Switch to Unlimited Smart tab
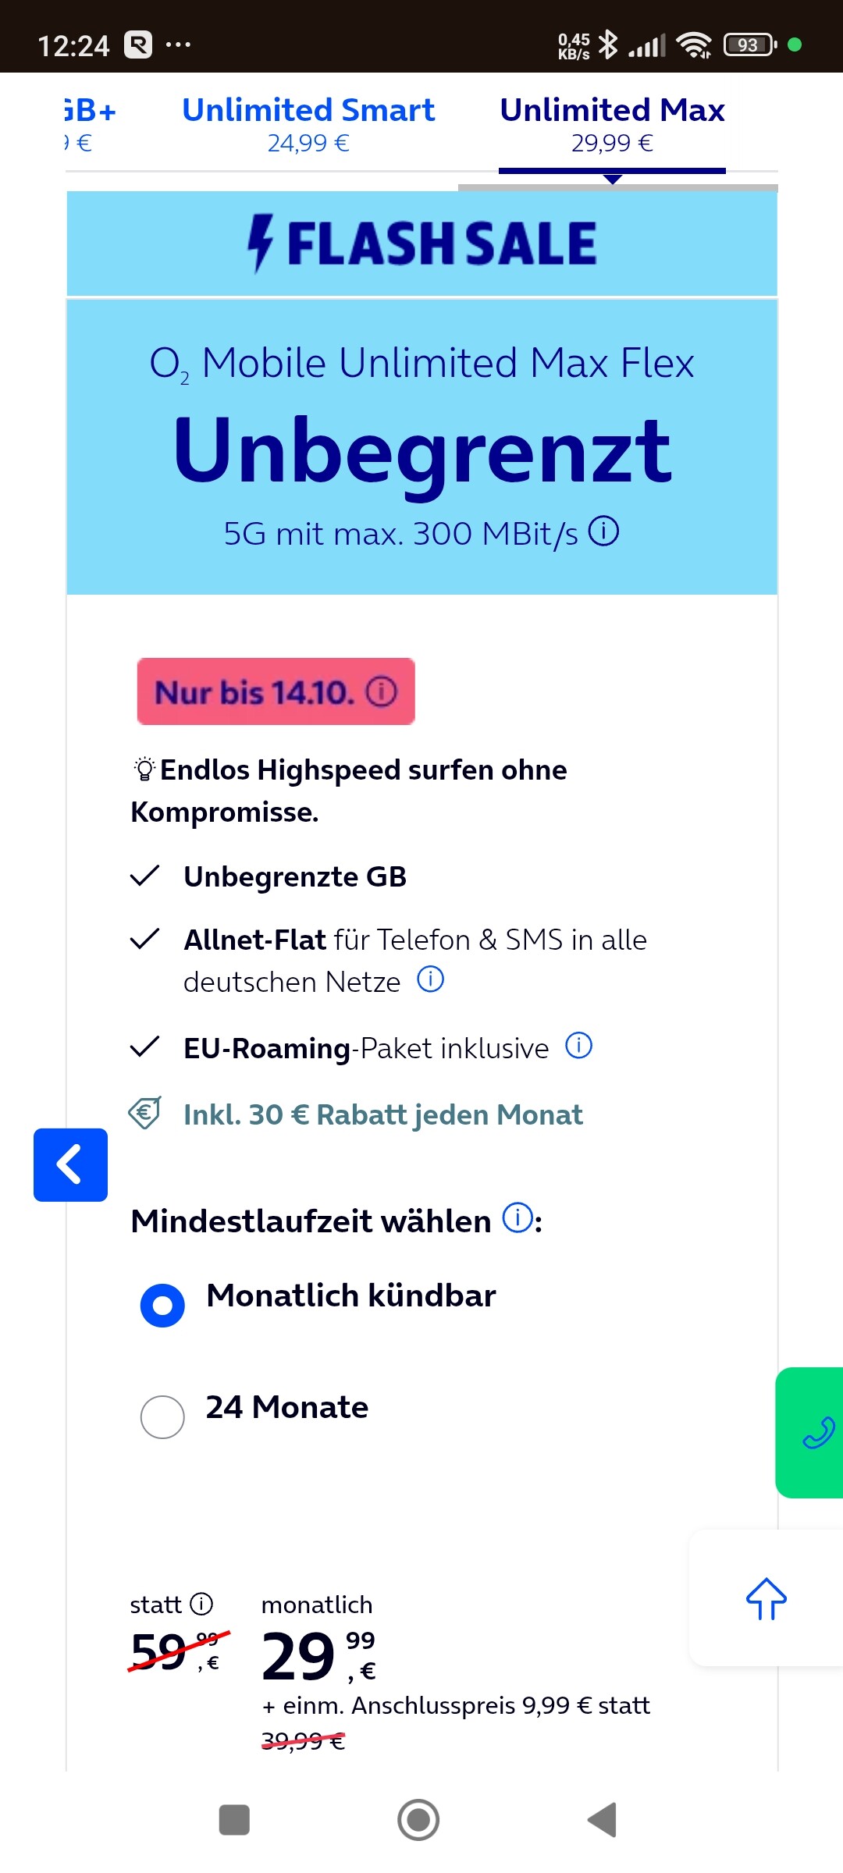843x1873 pixels. click(x=308, y=123)
